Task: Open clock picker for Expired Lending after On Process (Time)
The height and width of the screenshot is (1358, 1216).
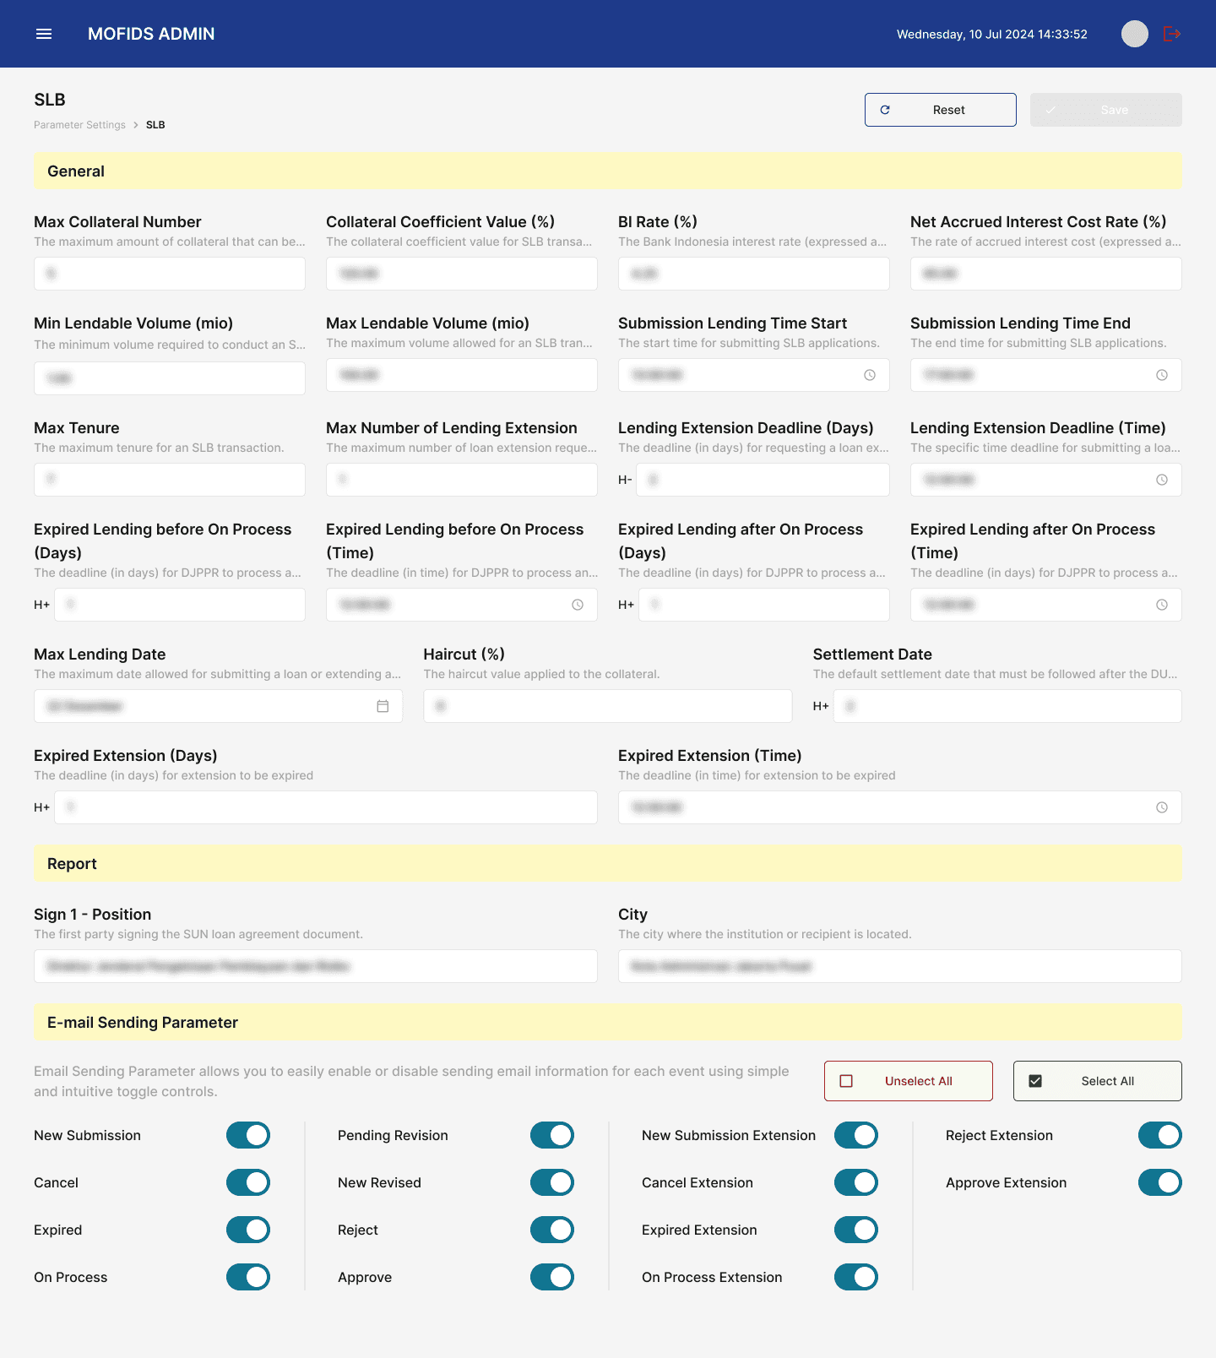Action: coord(1162,605)
